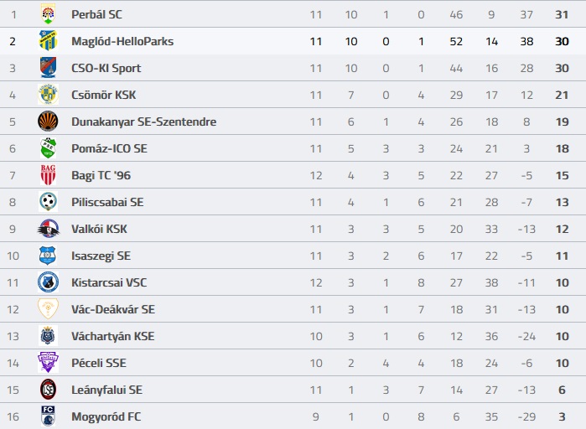Open the Isaszegi SE team link
Image resolution: width=586 pixels, height=429 pixels.
pyautogui.click(x=101, y=256)
